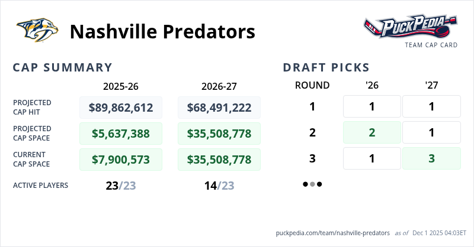This screenshot has height=247, width=474.
Task: Select the 2025-26 projected cap hit value
Action: (121, 108)
